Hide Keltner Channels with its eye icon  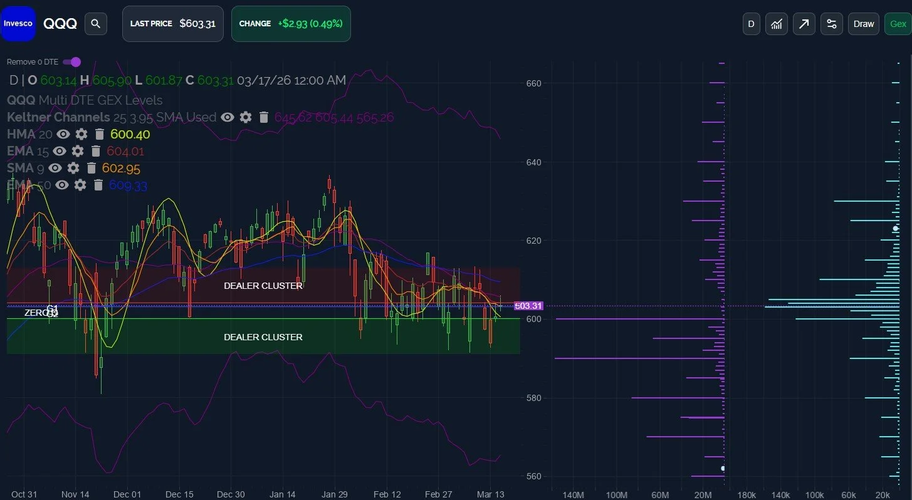click(228, 117)
